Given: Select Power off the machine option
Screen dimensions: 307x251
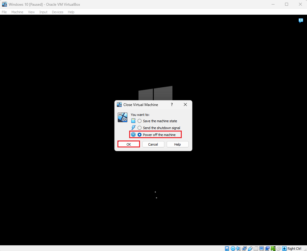Looking at the screenshot, I should click(157, 135).
